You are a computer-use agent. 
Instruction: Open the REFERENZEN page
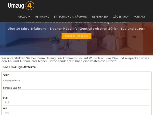click(100, 17)
